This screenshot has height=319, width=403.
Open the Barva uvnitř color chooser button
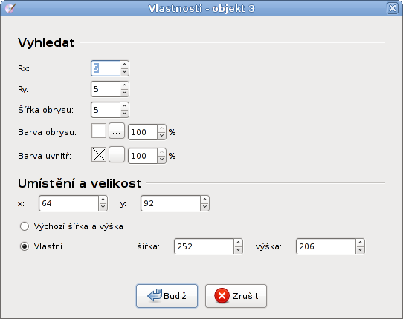point(117,154)
